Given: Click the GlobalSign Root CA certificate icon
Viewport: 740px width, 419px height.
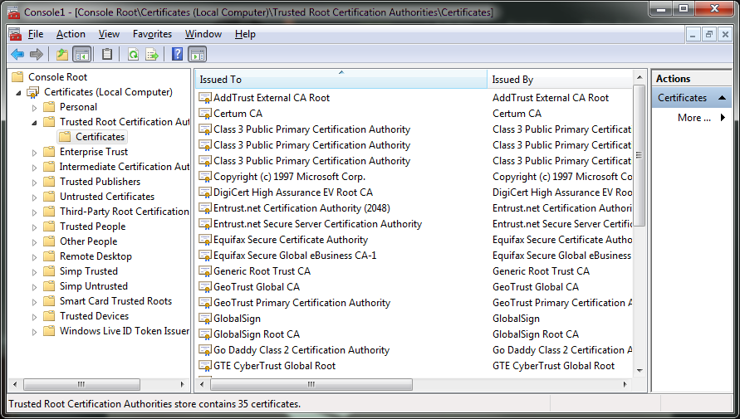Looking at the screenshot, I should pos(205,334).
